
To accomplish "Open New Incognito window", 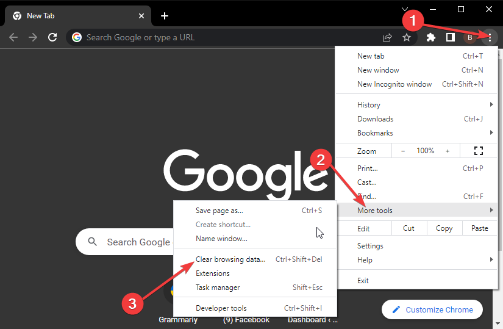I will click(416, 84).
